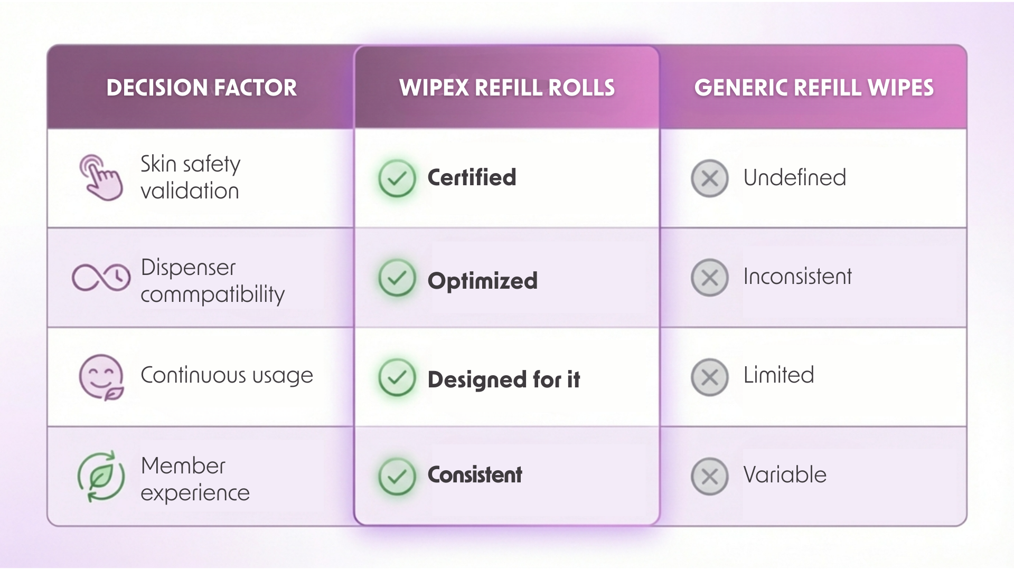Click the gray X icon next to Variable
1014x570 pixels.
pos(709,477)
